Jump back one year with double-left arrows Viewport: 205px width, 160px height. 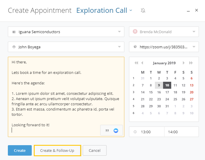pyautogui.click(x=136, y=63)
